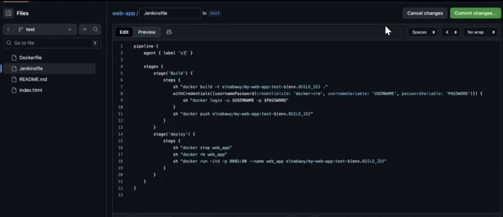
Task: Add a new file with plus icon
Action: [x=85, y=30]
